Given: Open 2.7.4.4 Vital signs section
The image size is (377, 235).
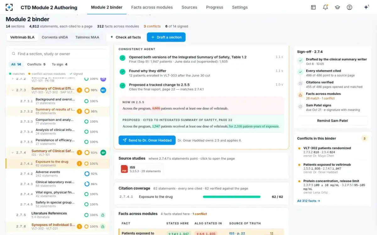Looking at the screenshot, I should pos(57,194).
